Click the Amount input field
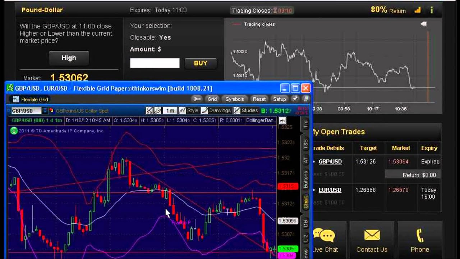This screenshot has height=259, width=460. coord(155,63)
